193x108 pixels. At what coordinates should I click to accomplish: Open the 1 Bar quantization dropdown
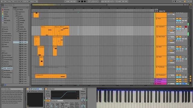click(x=35, y=1)
